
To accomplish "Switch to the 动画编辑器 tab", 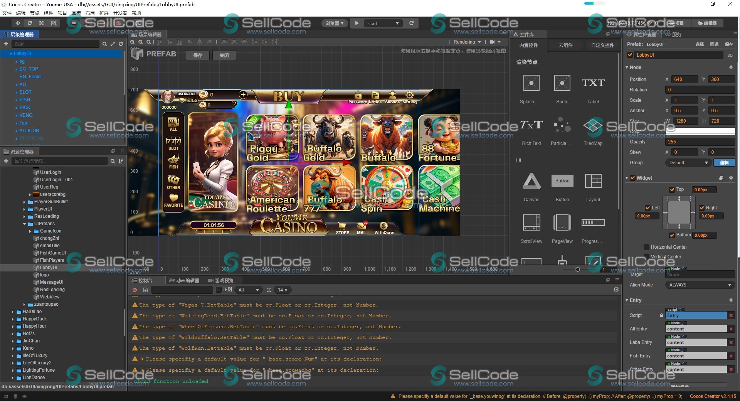I will pyautogui.click(x=184, y=280).
